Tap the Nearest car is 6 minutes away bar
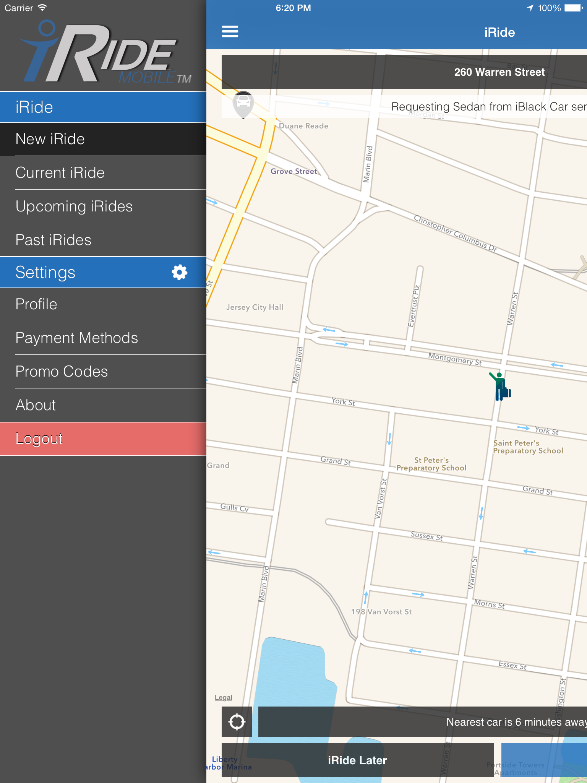The image size is (587, 783). [423, 722]
